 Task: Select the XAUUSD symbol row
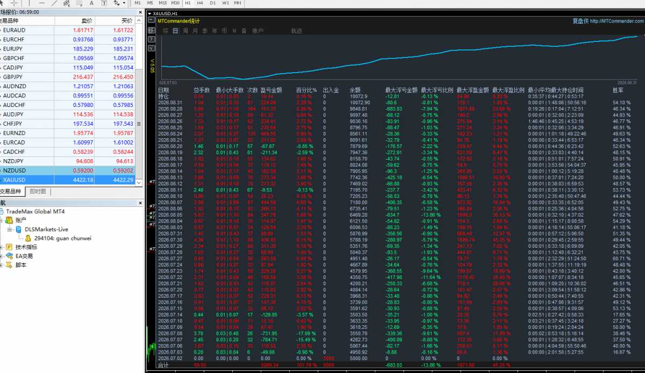[68, 180]
